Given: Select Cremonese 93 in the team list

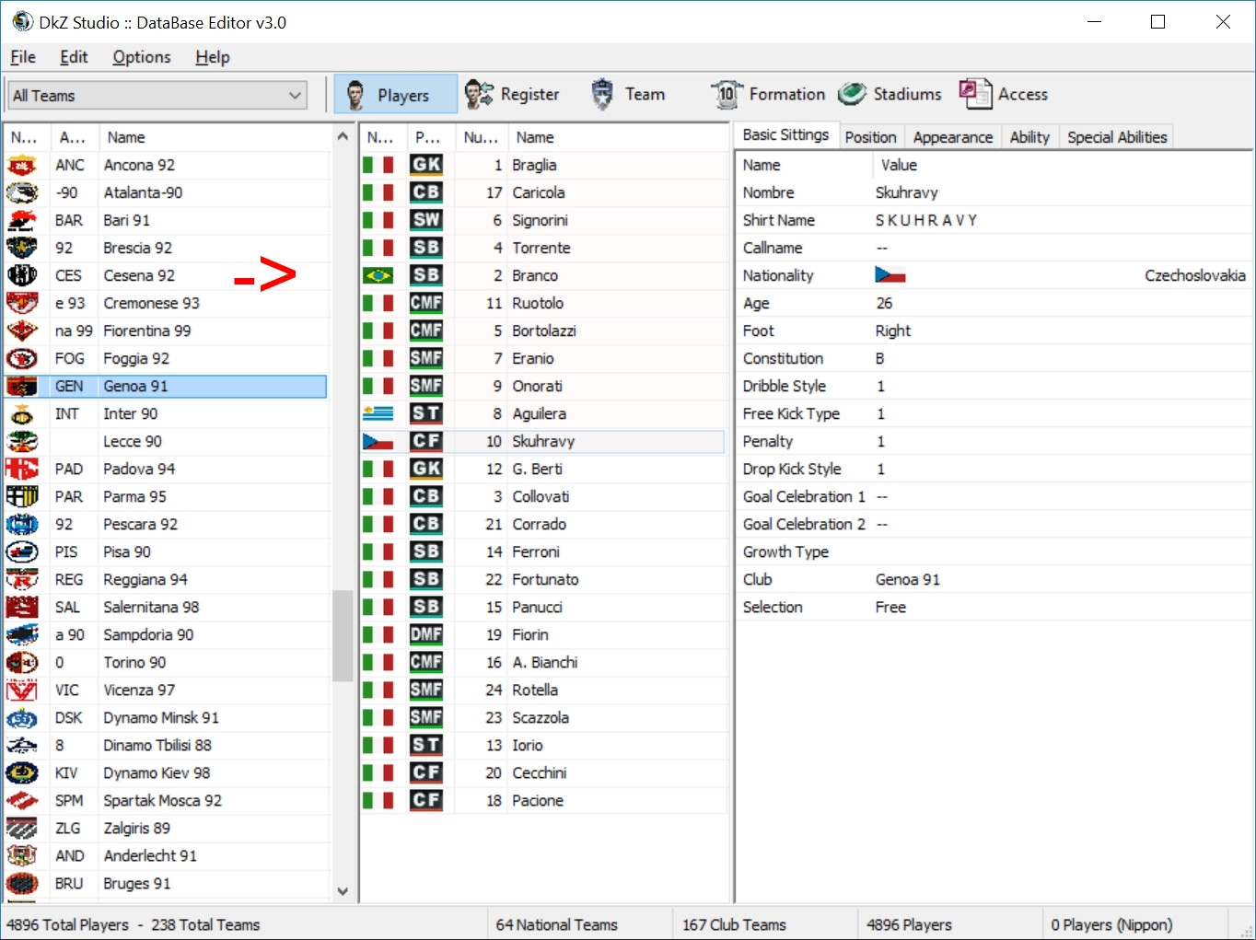Looking at the screenshot, I should tap(166, 303).
